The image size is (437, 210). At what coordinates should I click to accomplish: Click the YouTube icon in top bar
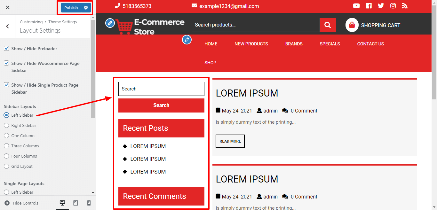click(x=356, y=6)
